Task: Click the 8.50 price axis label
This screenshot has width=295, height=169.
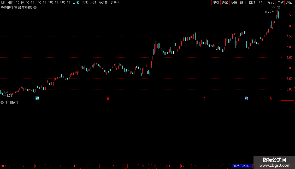Action: pos(289,15)
